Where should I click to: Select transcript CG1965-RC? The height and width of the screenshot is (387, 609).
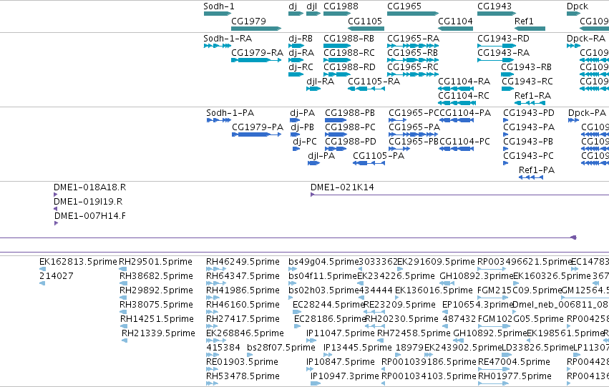click(413, 74)
